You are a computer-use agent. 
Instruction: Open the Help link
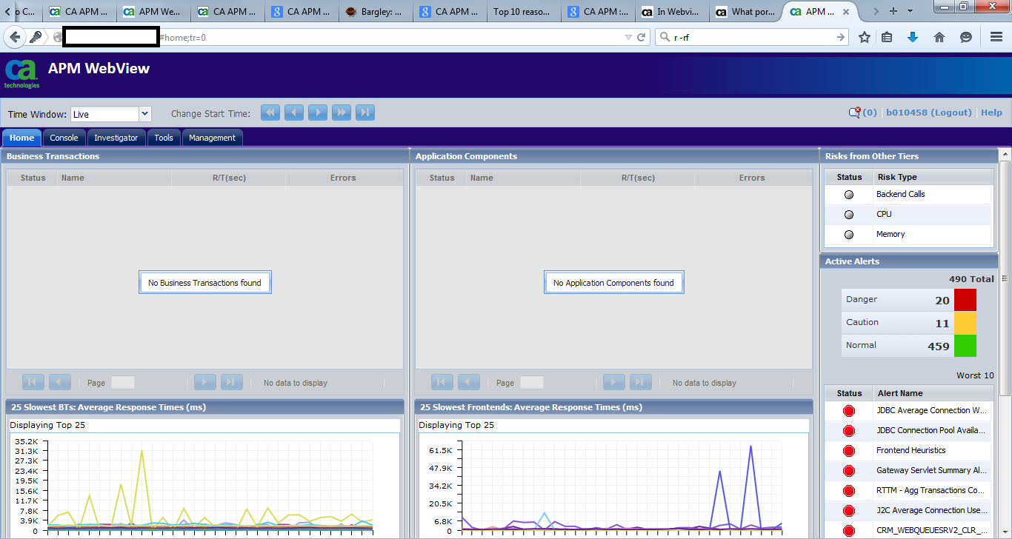coord(991,112)
